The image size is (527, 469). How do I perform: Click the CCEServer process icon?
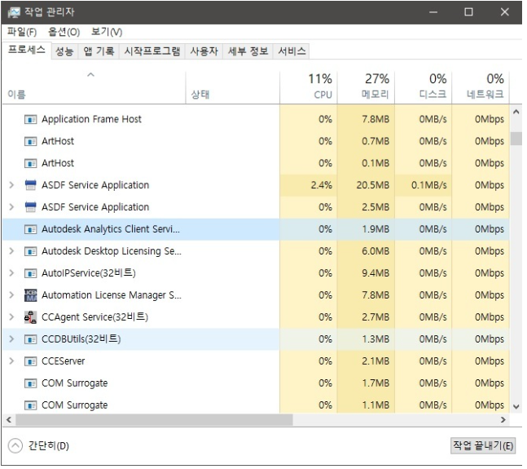[31, 361]
